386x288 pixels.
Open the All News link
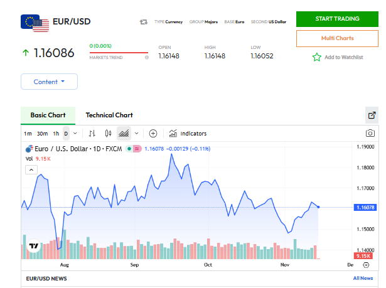coord(362,278)
